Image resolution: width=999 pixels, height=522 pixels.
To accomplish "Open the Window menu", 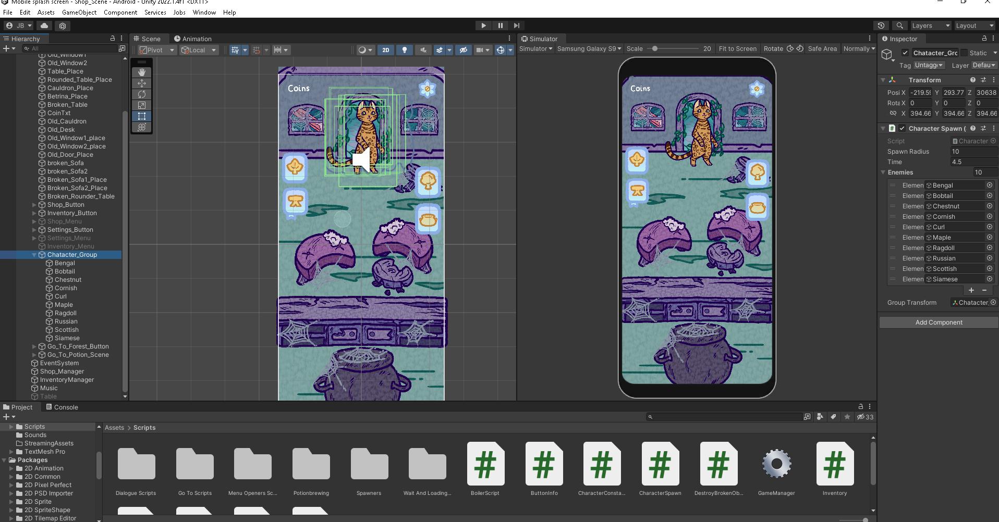I will tap(204, 12).
